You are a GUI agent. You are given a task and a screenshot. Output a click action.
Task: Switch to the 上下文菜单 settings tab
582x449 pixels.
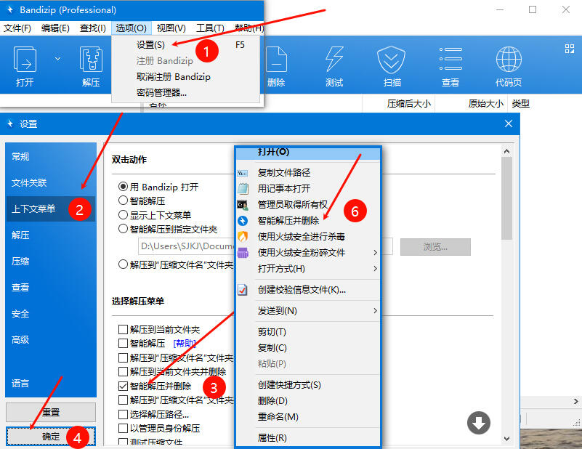(51, 209)
